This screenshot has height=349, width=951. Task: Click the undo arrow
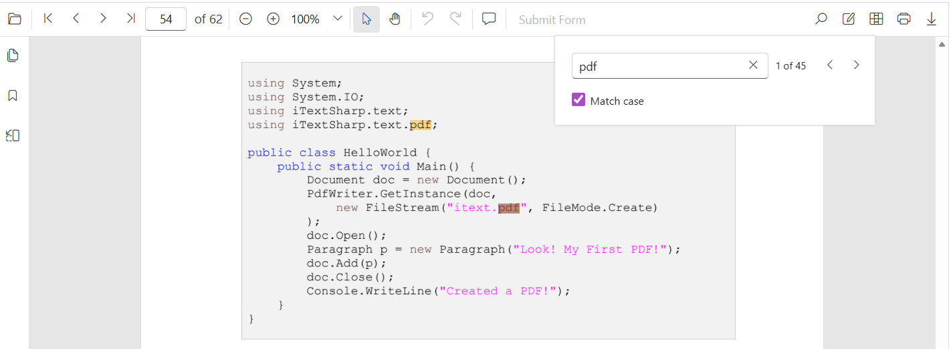pos(428,19)
